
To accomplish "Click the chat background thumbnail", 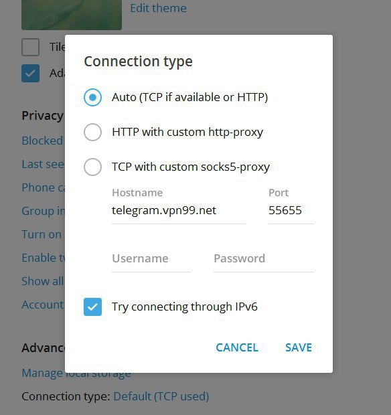I will point(72,15).
